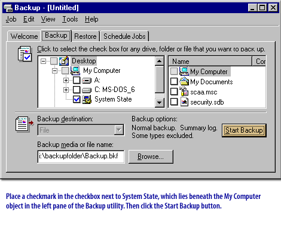The width and height of the screenshot is (281, 230).
Task: Collapse the Desktop tree node
Action: (43, 61)
